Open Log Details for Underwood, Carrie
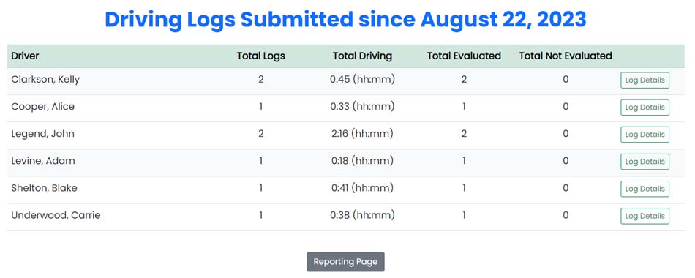Viewport: 695px width, 278px height. coord(645,216)
